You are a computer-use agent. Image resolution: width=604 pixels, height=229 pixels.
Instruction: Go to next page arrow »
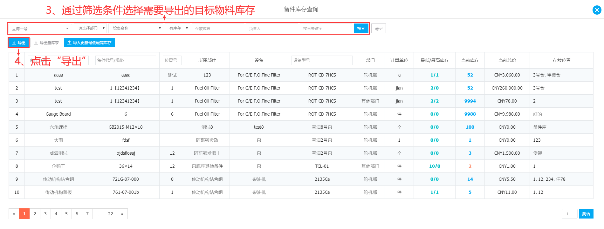click(x=122, y=214)
